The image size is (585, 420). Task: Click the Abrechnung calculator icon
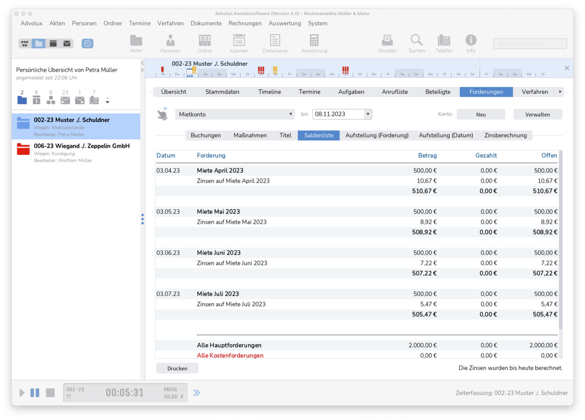click(314, 41)
